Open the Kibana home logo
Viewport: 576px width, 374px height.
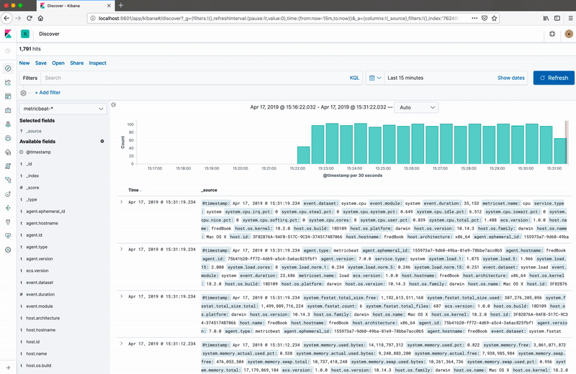pos(8,34)
